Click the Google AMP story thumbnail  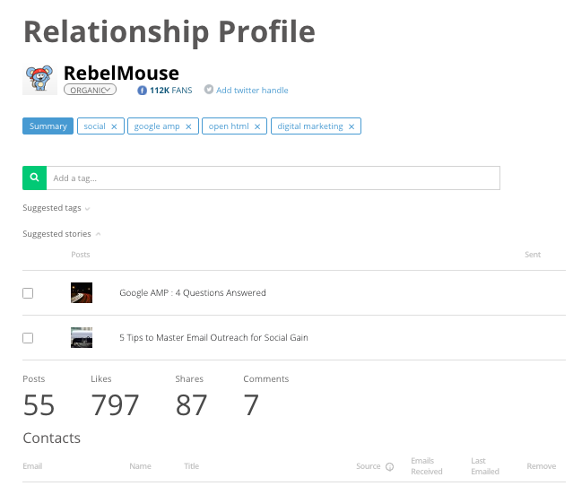pos(82,292)
